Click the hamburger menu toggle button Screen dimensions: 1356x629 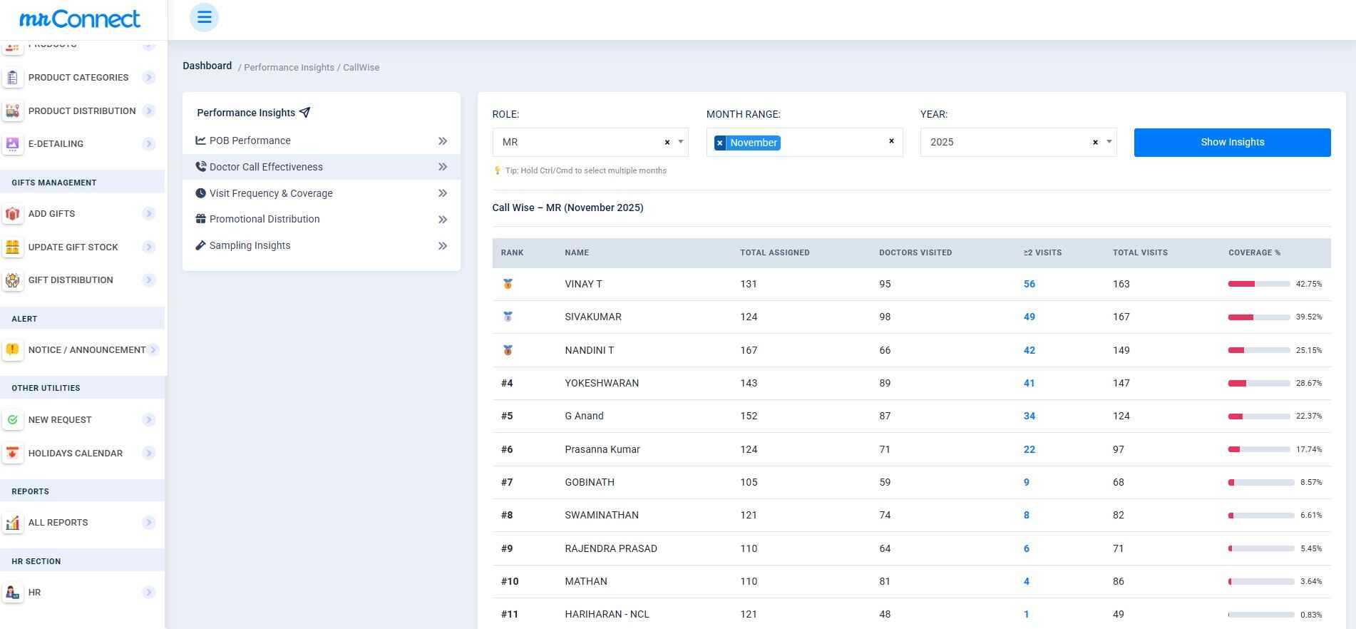[204, 18]
